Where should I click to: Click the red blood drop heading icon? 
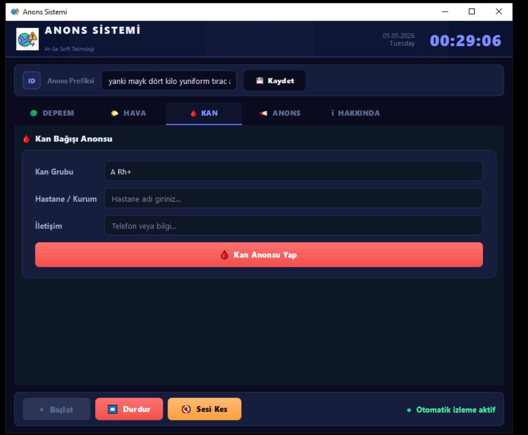26,139
